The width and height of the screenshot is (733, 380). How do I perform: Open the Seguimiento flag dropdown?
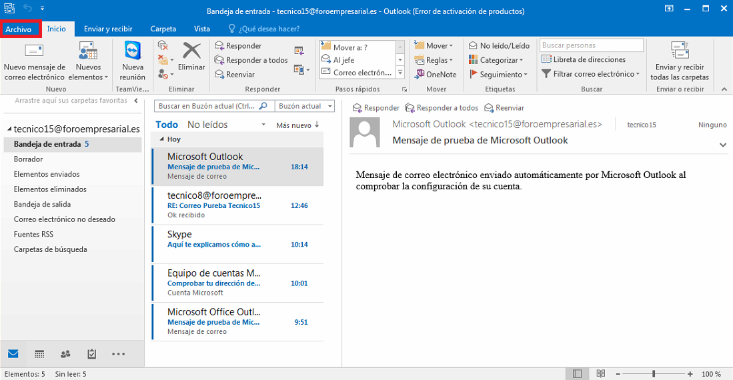498,74
